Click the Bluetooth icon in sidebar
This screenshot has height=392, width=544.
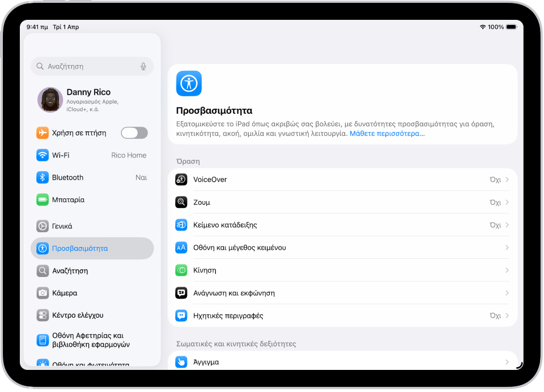pos(42,177)
